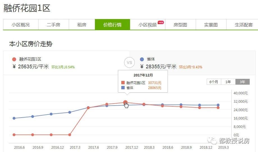Switch to the 房型图 tab
The image size is (258, 152).
coord(180,25)
